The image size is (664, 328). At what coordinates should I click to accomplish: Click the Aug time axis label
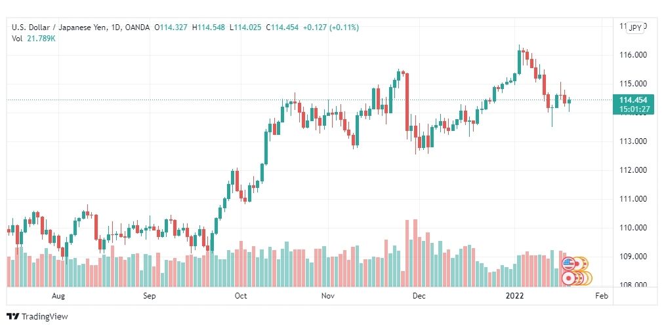(x=58, y=296)
